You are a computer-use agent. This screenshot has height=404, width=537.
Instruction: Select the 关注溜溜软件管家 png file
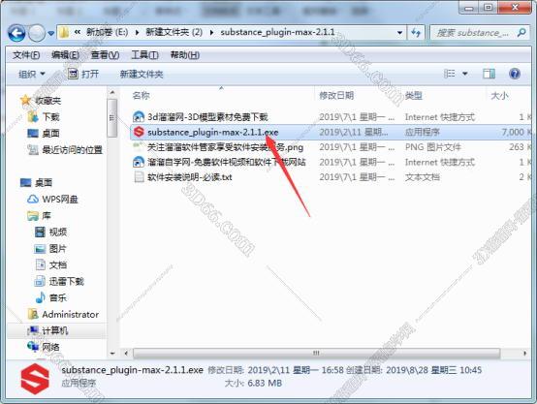pos(225,147)
